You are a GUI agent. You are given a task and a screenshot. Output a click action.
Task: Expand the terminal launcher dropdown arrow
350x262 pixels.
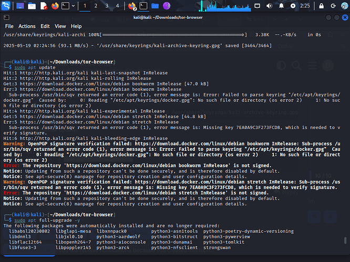click(73, 6)
